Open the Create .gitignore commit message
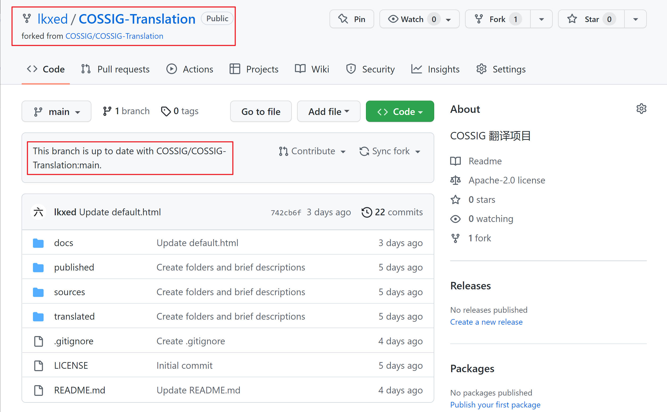667x412 pixels. tap(191, 341)
